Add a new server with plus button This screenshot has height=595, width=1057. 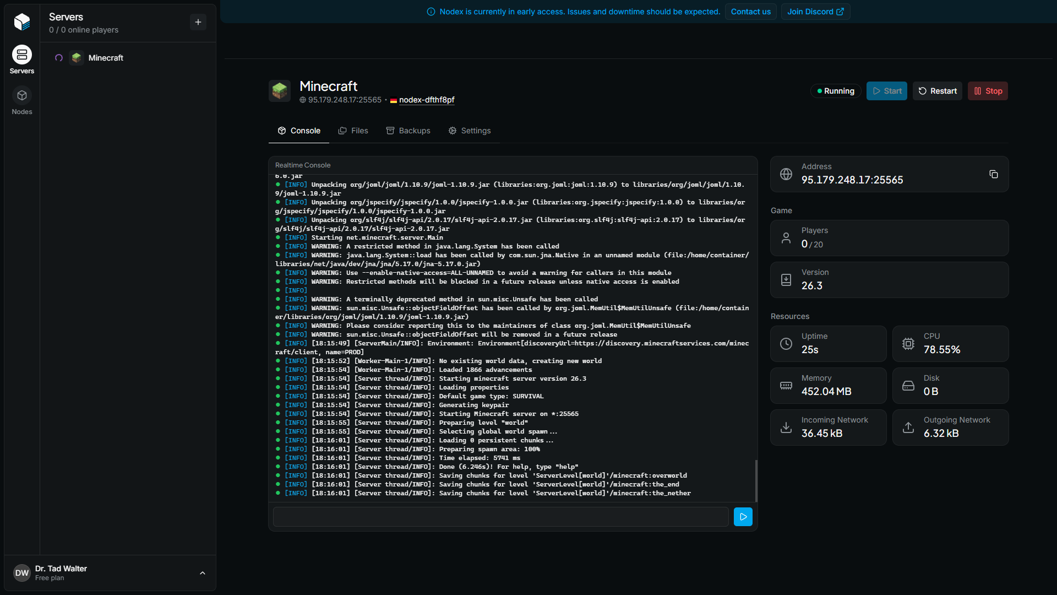198,22
